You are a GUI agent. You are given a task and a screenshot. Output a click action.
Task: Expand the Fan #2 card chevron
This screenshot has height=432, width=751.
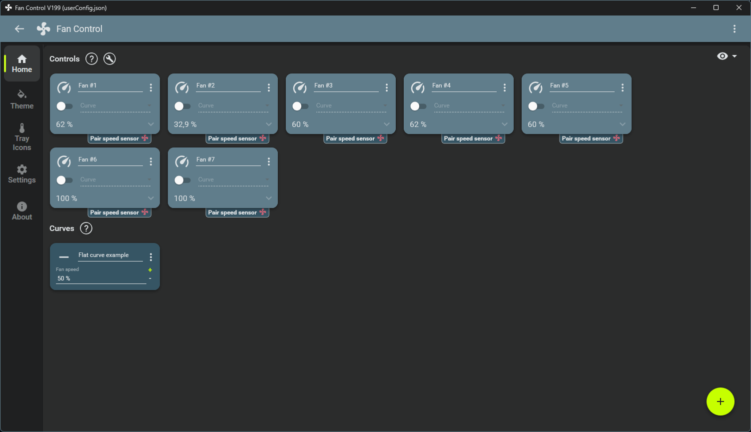[x=269, y=124]
